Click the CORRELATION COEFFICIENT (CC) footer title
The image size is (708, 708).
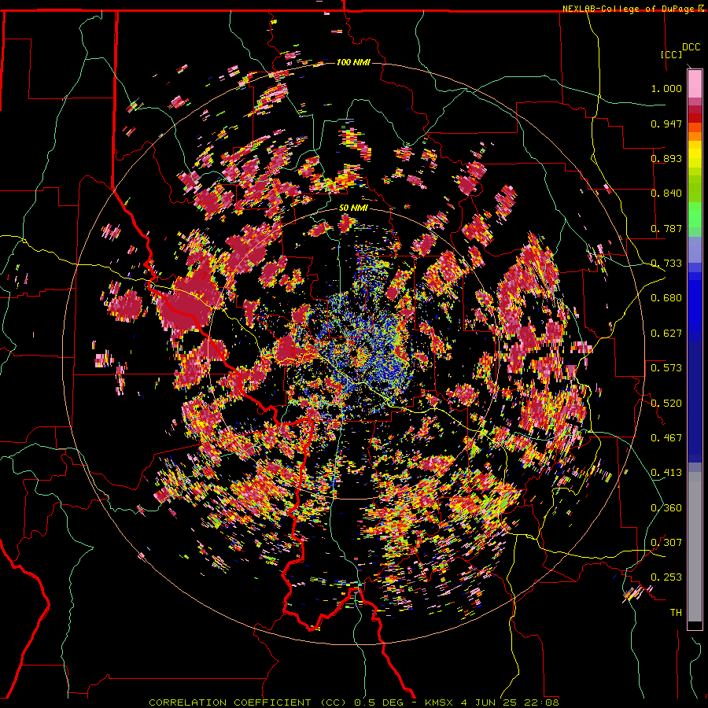(248, 702)
